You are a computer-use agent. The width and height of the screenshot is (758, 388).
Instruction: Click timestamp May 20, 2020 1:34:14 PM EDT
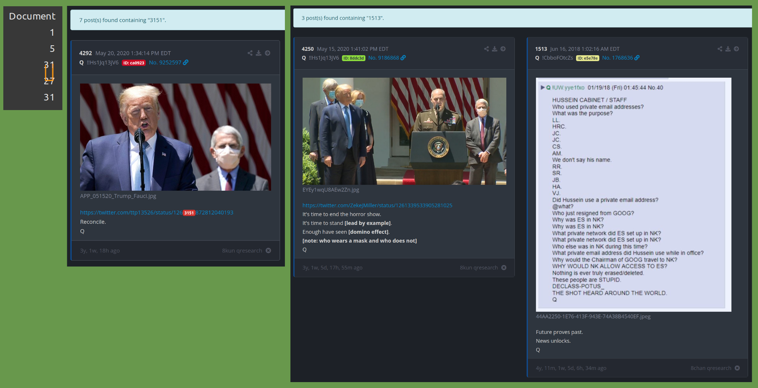133,53
